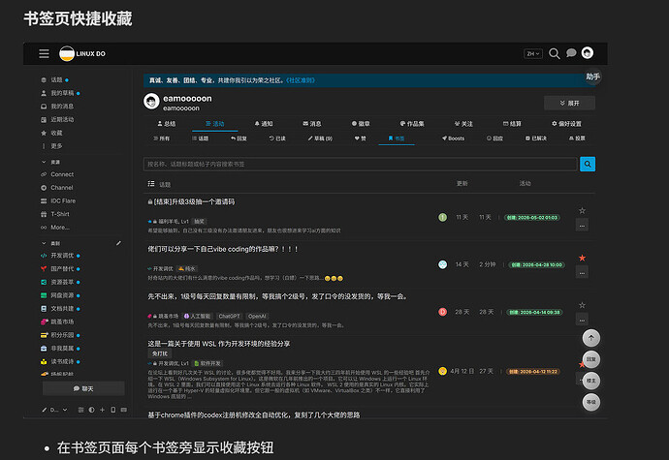
Task: Click the scroll-to-top arrow floating button
Action: pyautogui.click(x=591, y=338)
